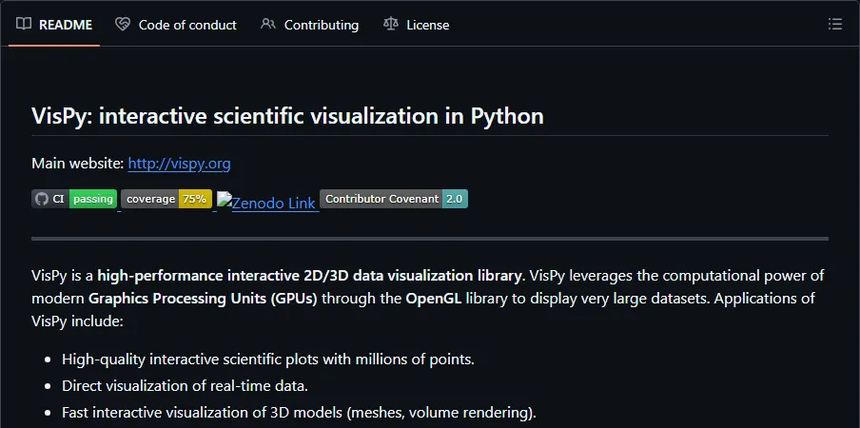Click the Contributor Covenant 2.0 badge
860x428 pixels.
[x=394, y=199]
